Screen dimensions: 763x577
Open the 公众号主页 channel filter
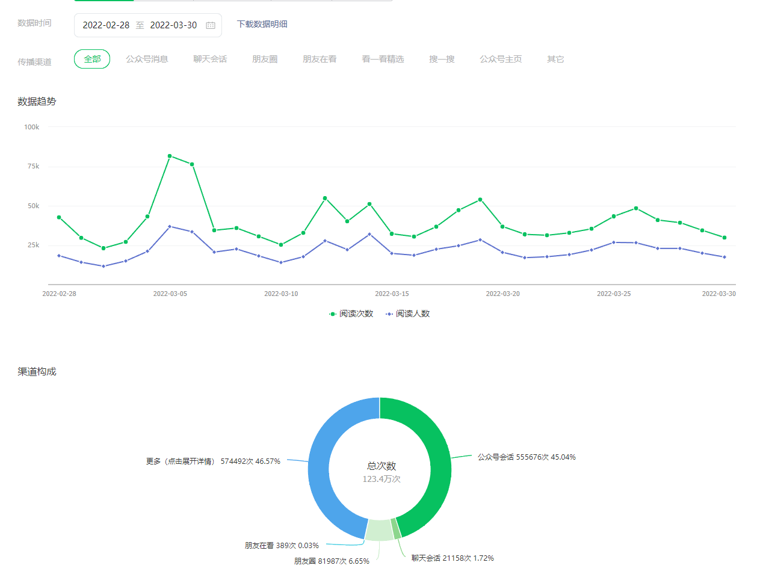[x=501, y=59]
